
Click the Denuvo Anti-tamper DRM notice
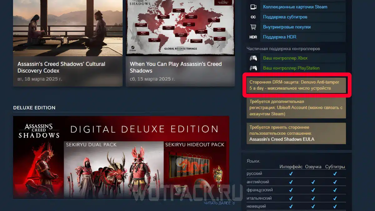(x=296, y=85)
